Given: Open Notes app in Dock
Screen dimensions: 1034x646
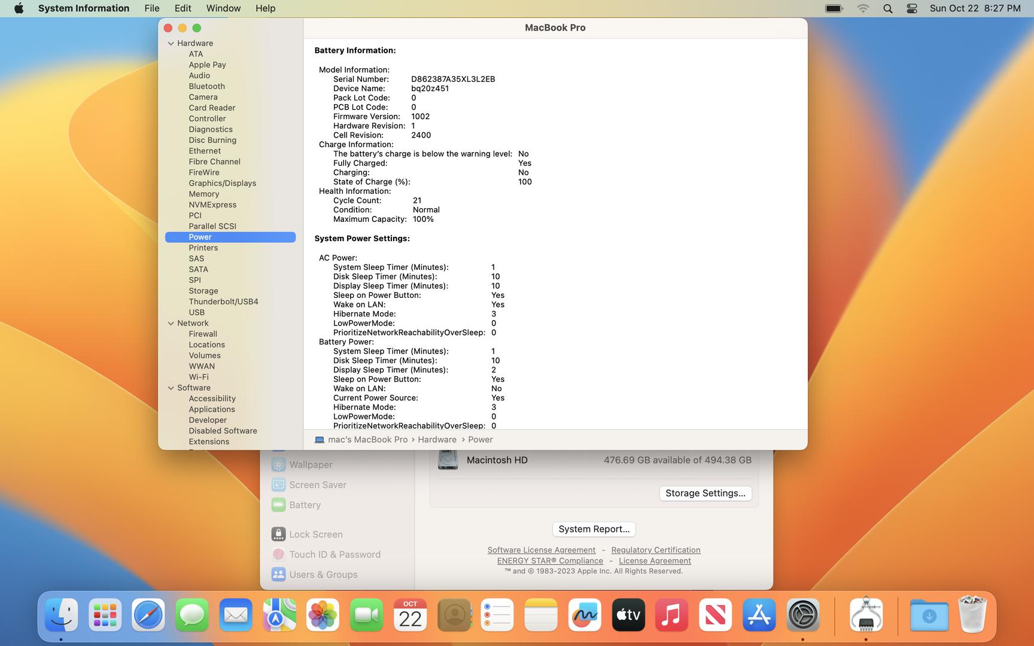Looking at the screenshot, I should point(541,615).
